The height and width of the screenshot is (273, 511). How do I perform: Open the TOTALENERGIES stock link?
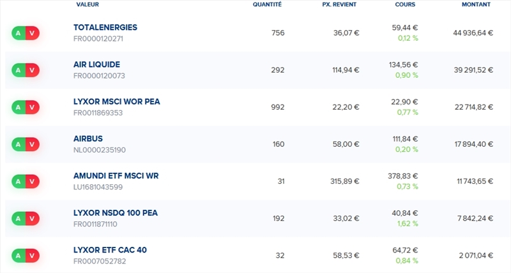pyautogui.click(x=105, y=27)
